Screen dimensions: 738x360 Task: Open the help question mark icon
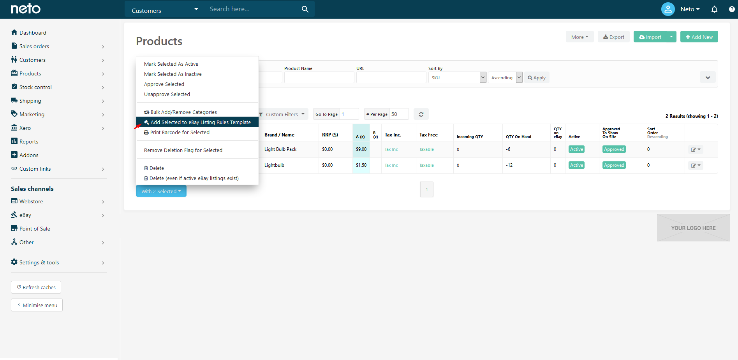(732, 9)
